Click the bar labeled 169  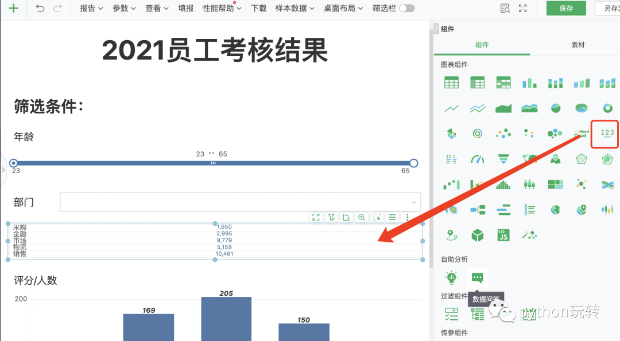(149, 327)
